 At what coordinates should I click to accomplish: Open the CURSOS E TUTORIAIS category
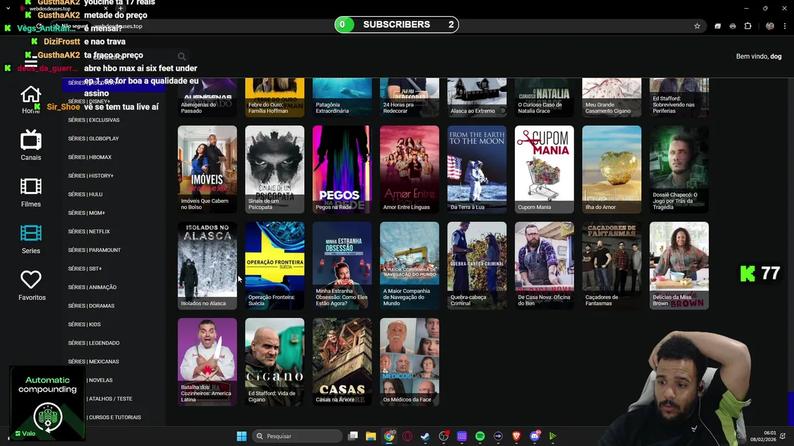pyautogui.click(x=115, y=418)
